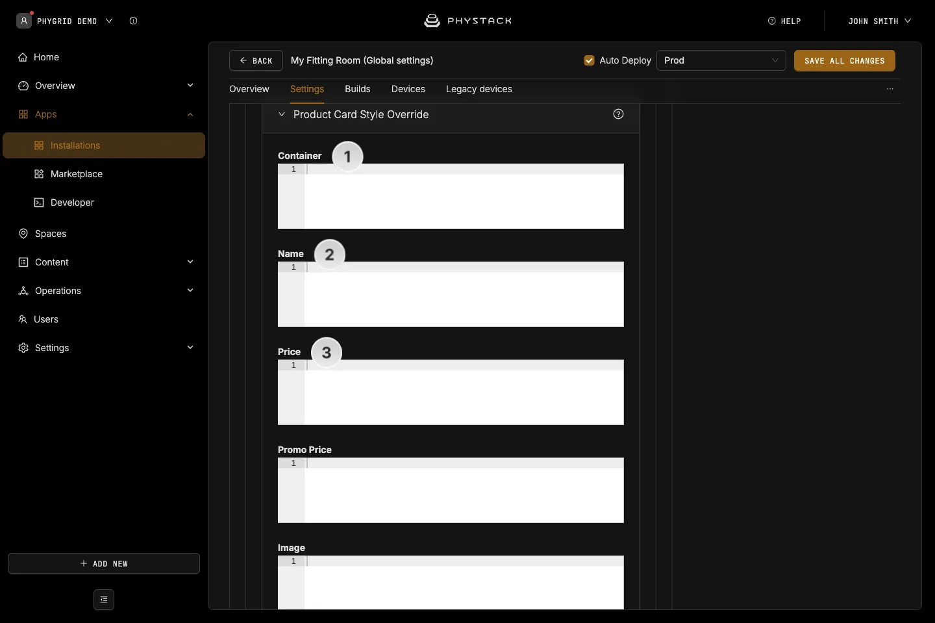935x623 pixels.
Task: Open the three-dots more options menu
Action: point(890,89)
